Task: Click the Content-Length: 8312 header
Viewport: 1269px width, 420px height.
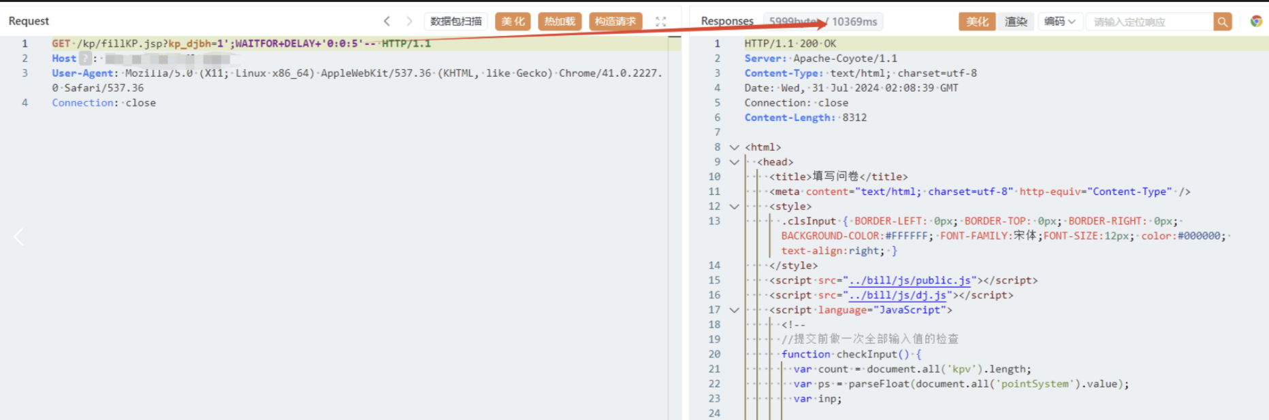Action: [805, 118]
